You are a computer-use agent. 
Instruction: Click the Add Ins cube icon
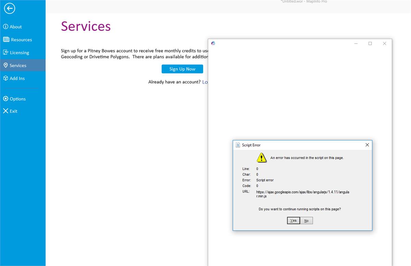tap(5, 78)
